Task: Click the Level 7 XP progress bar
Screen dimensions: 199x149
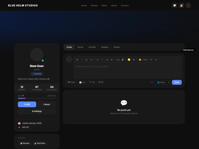Action: (x=37, y=98)
